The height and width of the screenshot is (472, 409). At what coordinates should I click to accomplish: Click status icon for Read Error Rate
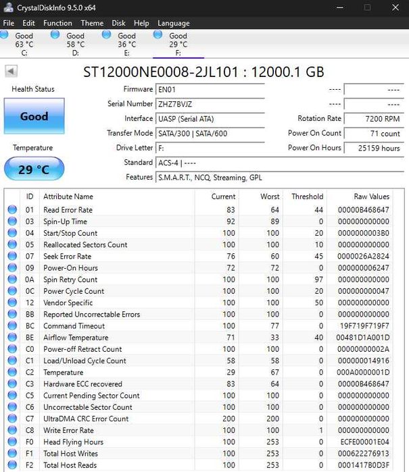(12, 209)
